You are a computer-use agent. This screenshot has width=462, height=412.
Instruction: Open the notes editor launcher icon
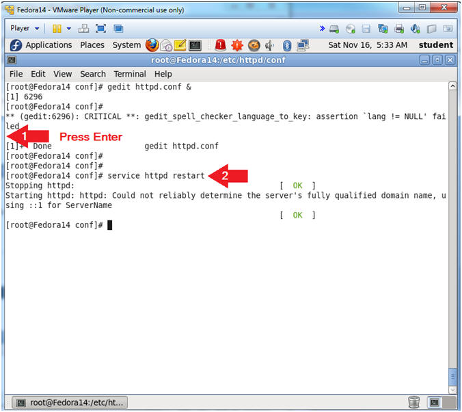point(180,45)
